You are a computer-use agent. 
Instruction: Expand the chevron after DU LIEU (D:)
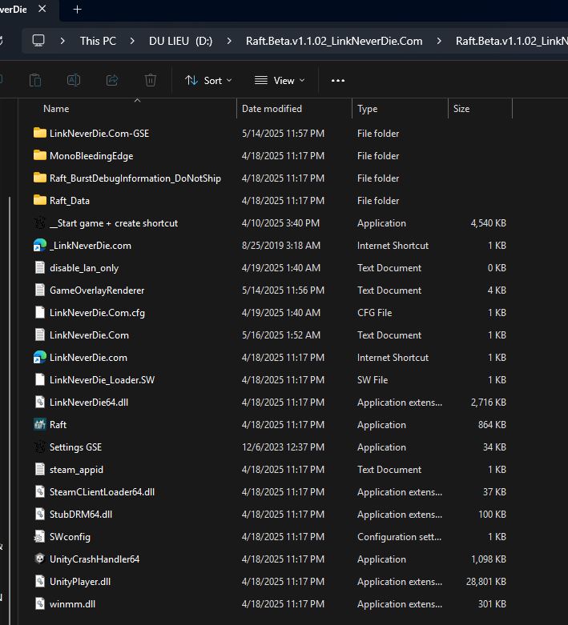[x=229, y=41]
